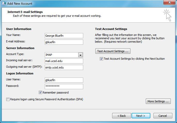177x123 pixels.
Task: Click the Internet E-mail Settings heading
Action: (x=25, y=12)
